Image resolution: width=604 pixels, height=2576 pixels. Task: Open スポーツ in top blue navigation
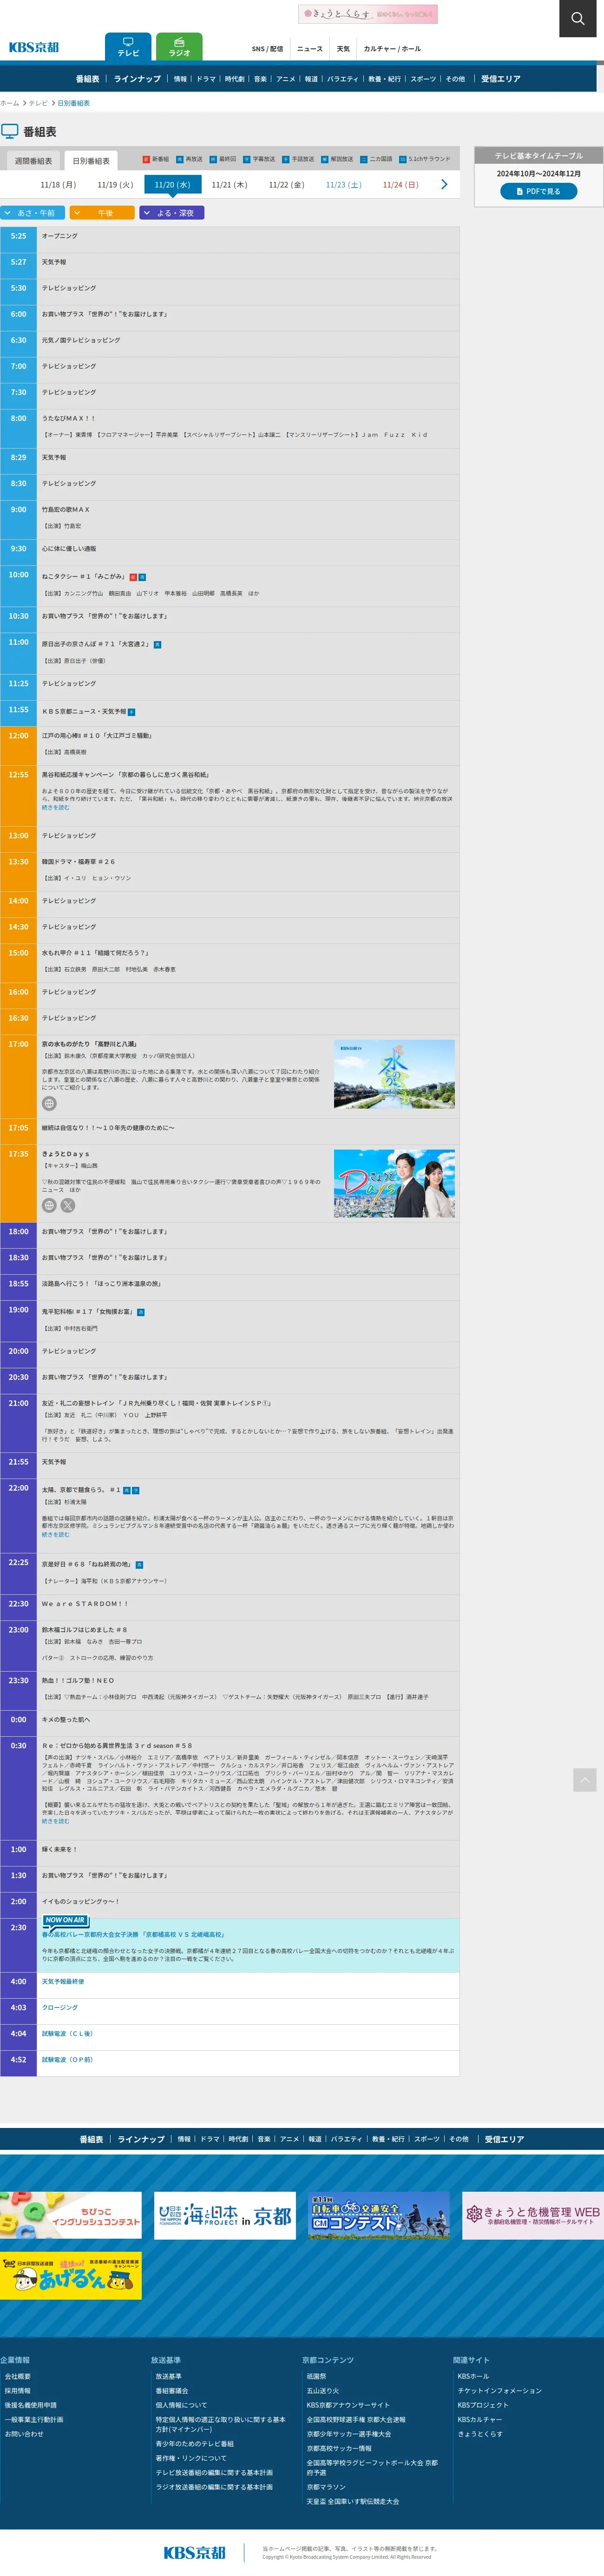pos(423,79)
